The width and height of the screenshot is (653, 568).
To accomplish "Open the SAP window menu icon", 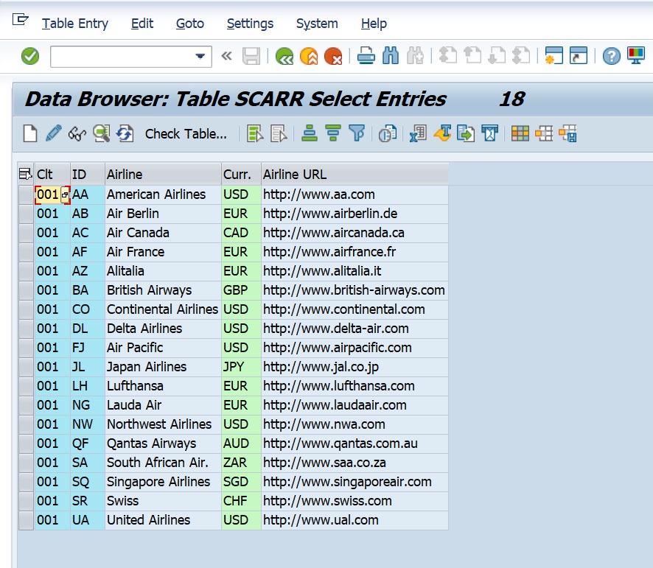I will (x=20, y=20).
